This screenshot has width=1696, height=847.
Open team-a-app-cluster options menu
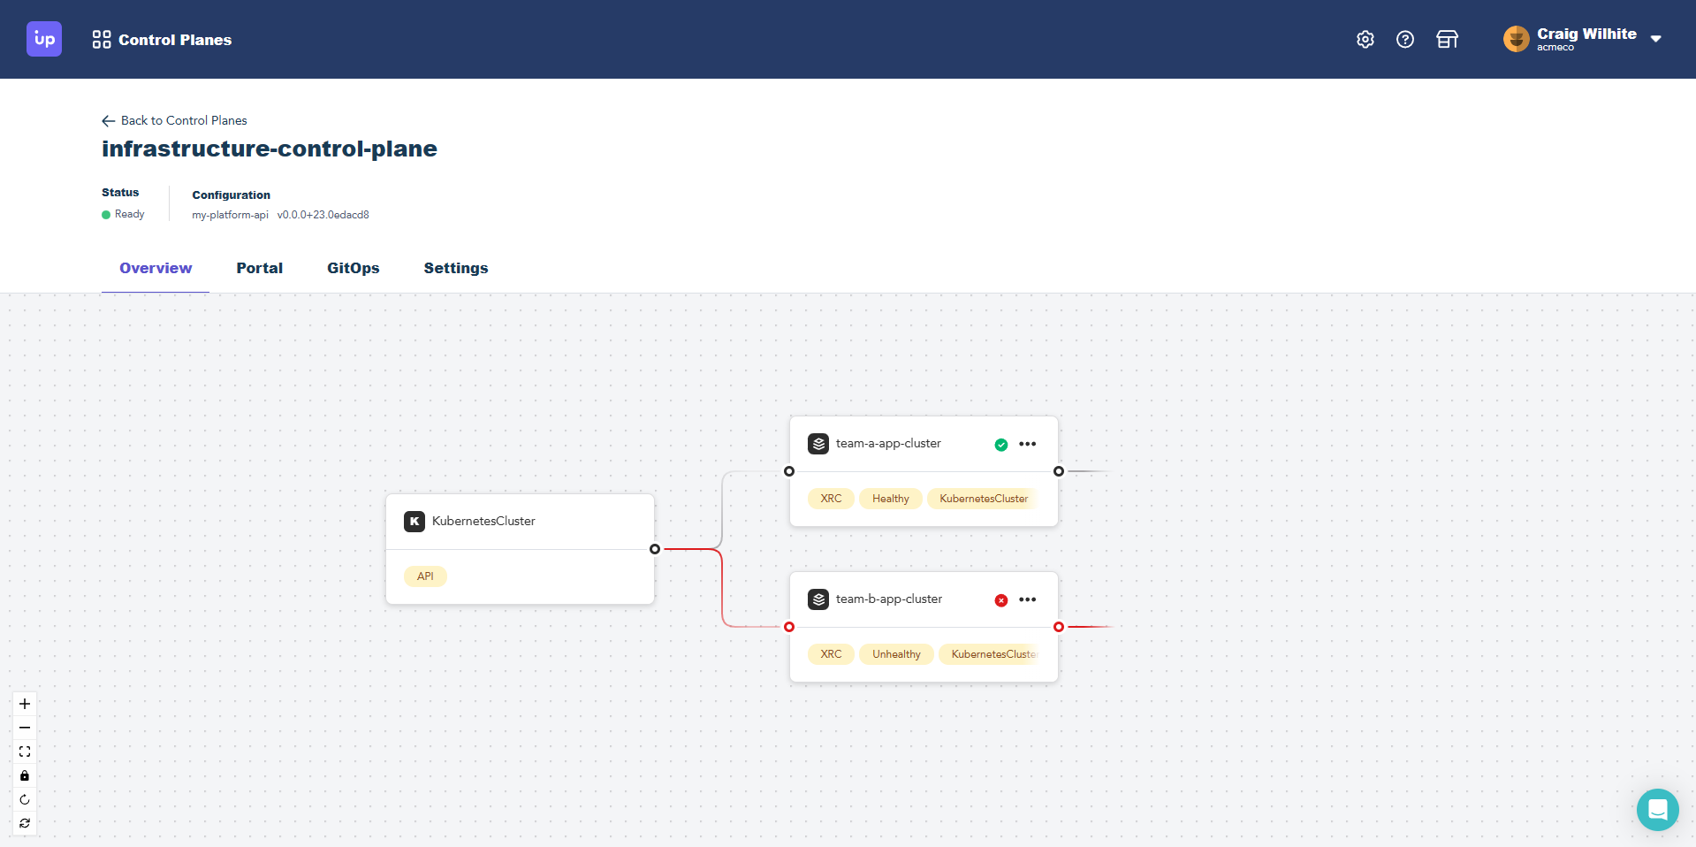[1027, 445]
